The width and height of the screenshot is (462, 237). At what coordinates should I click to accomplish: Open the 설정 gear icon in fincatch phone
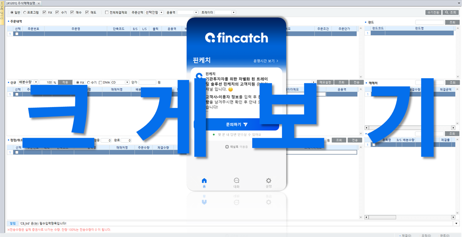point(268,181)
